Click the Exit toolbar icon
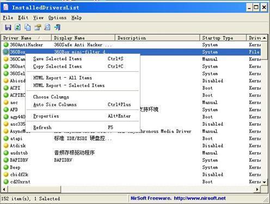The image size is (270, 204). click(x=57, y=27)
